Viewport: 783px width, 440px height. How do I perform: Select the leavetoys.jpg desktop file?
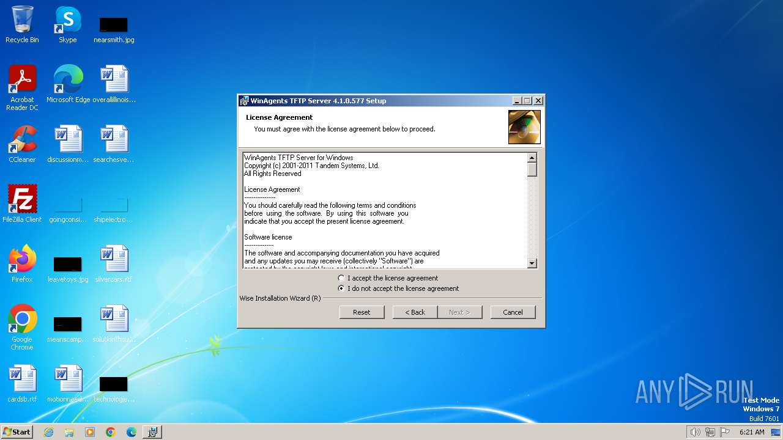click(x=68, y=269)
